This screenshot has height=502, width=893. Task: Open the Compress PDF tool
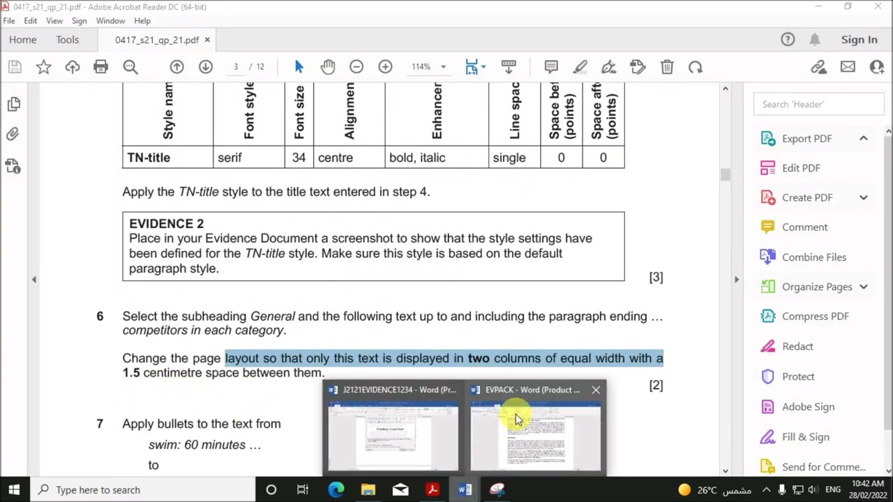coord(815,317)
